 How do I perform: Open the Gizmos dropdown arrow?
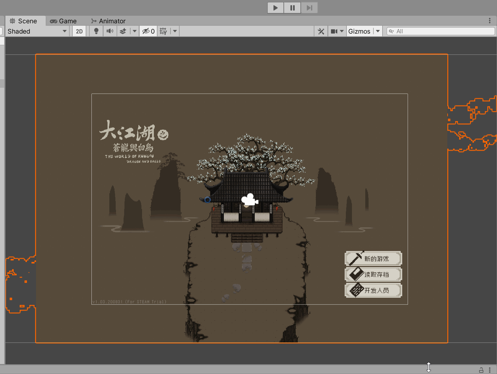pyautogui.click(x=378, y=31)
